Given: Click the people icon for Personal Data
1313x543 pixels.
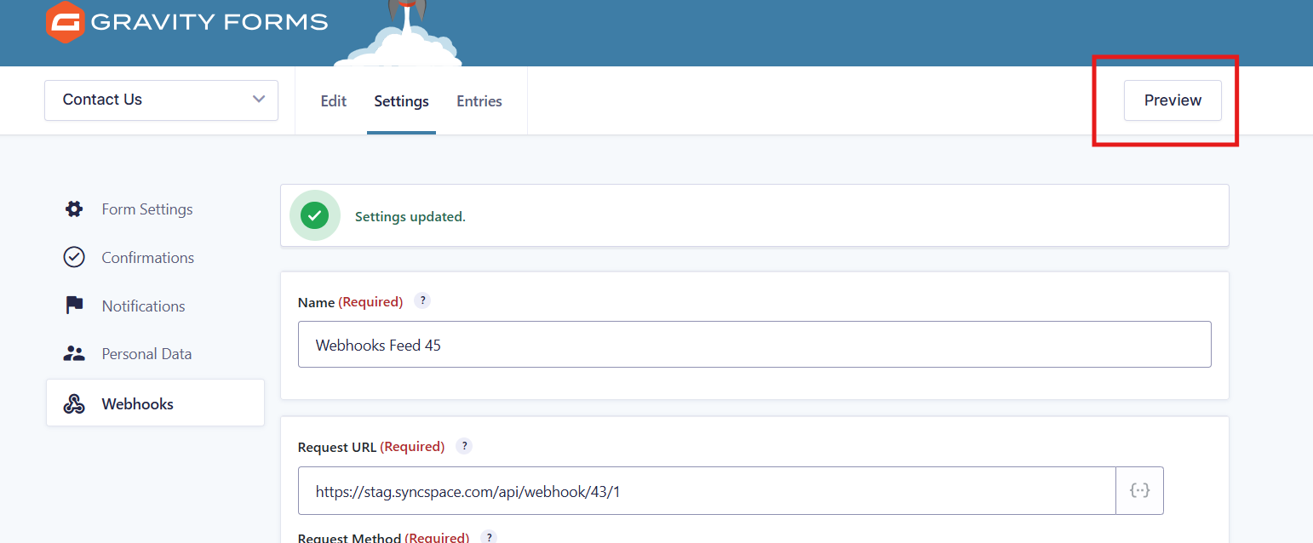Looking at the screenshot, I should pyautogui.click(x=74, y=354).
